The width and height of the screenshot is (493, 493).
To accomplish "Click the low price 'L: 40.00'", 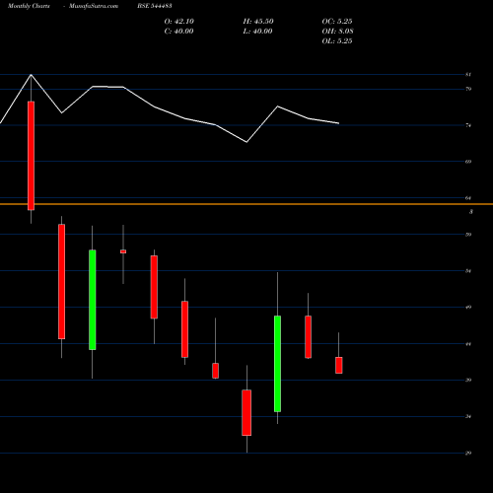I will click(257, 32).
